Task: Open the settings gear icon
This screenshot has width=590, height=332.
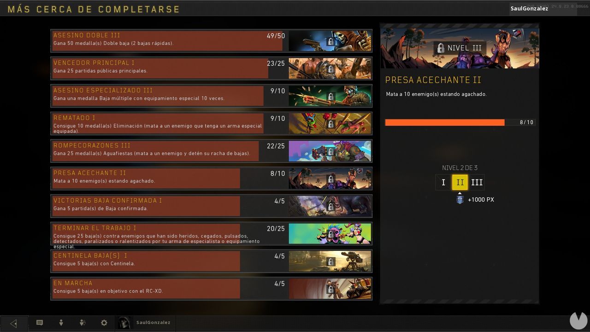Action: 104,323
